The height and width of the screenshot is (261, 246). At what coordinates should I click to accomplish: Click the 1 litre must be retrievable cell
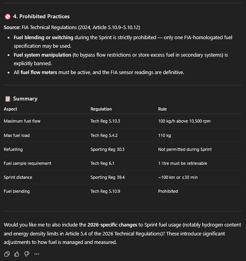click(182, 163)
